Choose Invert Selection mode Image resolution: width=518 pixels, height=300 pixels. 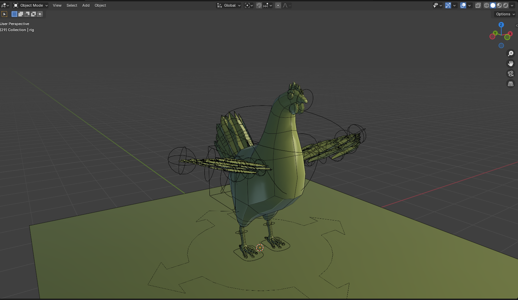tap(33, 14)
